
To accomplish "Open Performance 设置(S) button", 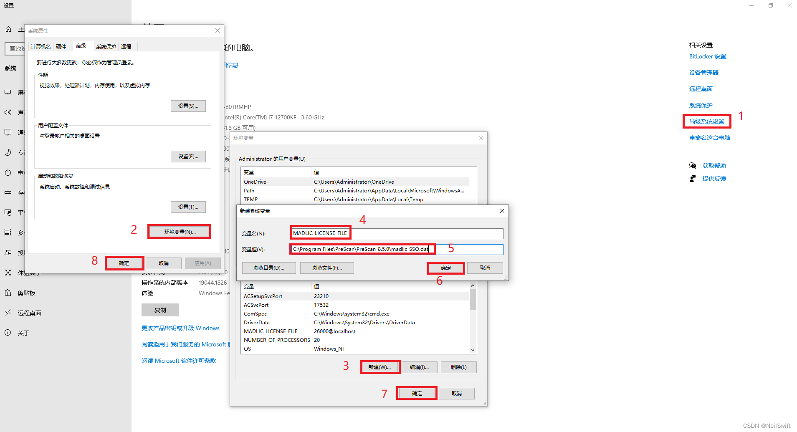I will (188, 106).
